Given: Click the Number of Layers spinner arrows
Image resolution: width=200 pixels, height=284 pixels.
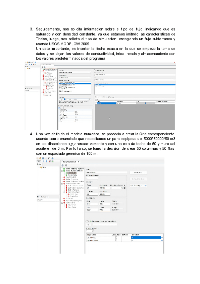Looking at the screenshot, I should [x=93, y=231].
